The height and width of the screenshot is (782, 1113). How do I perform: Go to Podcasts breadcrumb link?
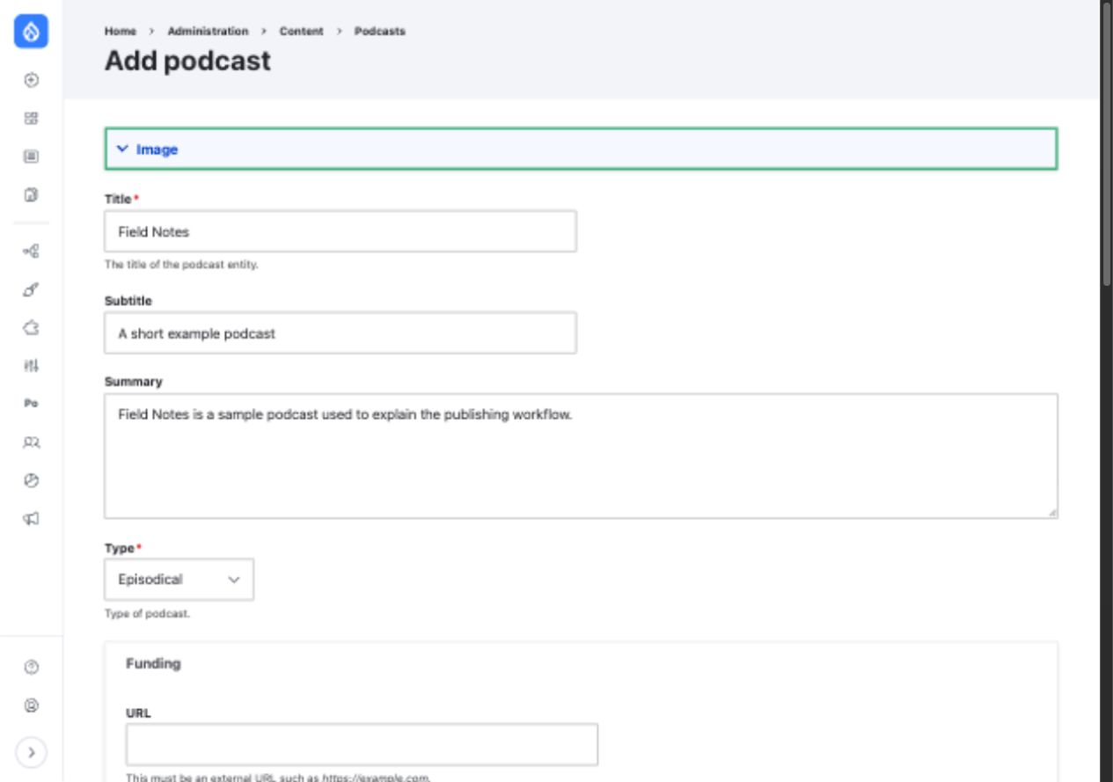pos(380,31)
